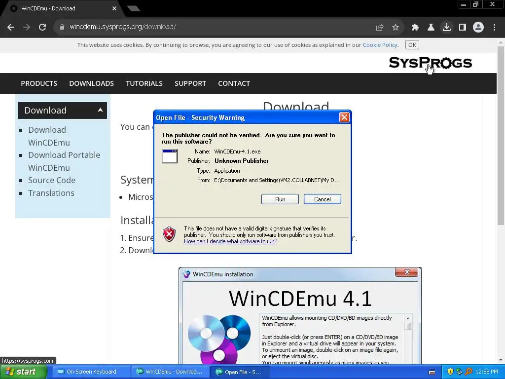
Task: Open Chrome three-dot menu
Action: pyautogui.click(x=494, y=28)
